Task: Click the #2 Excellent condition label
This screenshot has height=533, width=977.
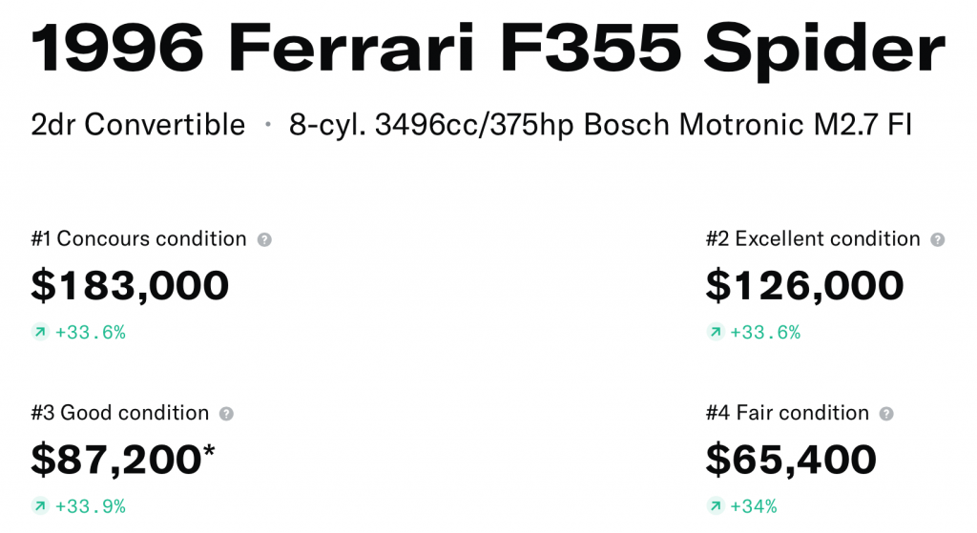Action: (x=813, y=239)
